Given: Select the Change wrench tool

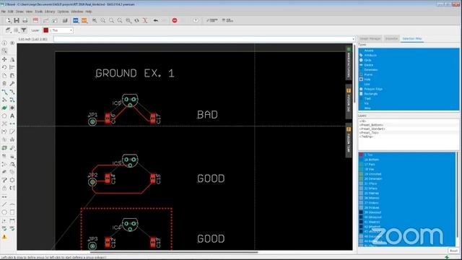Looking at the screenshot, I should [x=12, y=84].
